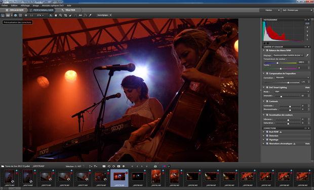Screen dimensions: 314x190
Task: Open the Edition menu
Action: point(14,6)
